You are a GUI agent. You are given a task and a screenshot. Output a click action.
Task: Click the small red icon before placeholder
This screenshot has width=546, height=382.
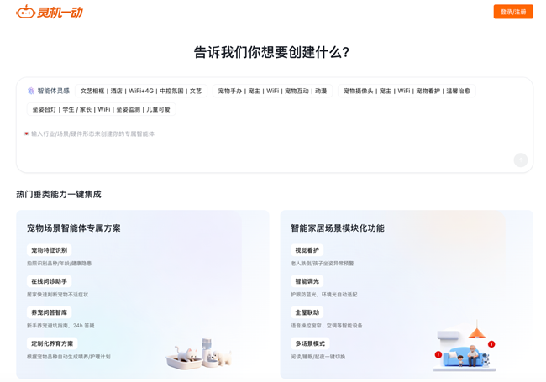(x=26, y=133)
